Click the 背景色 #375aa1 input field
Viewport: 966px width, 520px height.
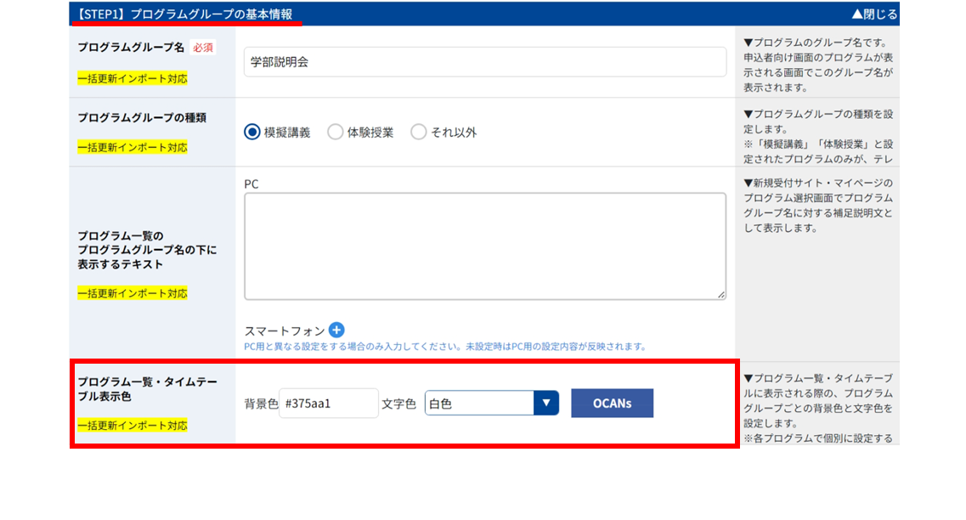tap(328, 403)
